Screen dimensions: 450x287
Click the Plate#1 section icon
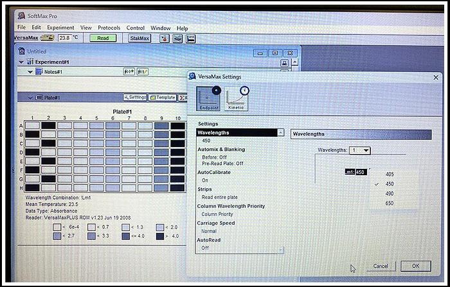click(39, 98)
